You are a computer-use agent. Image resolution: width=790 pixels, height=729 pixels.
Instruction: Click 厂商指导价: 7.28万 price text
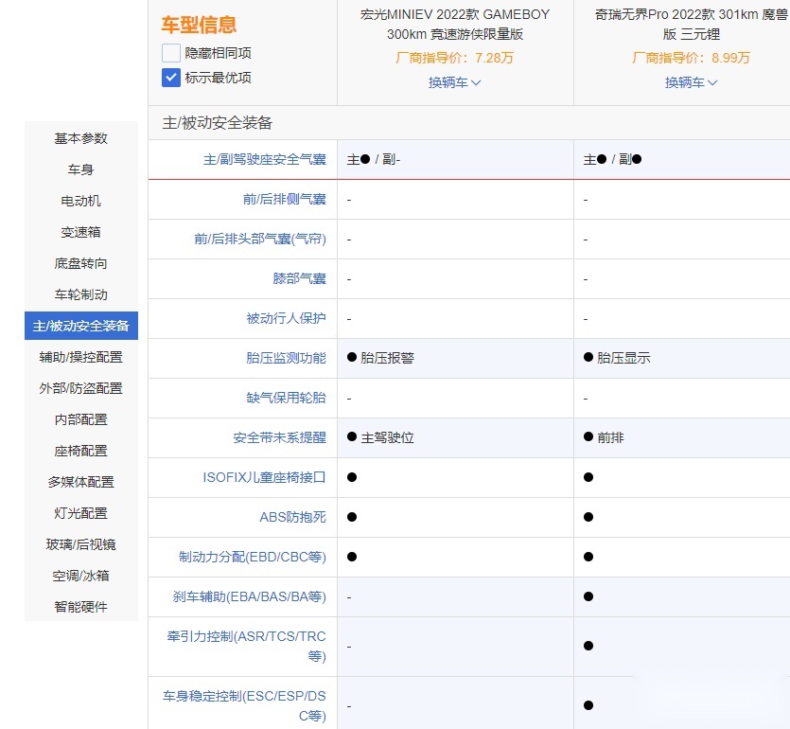point(454,58)
